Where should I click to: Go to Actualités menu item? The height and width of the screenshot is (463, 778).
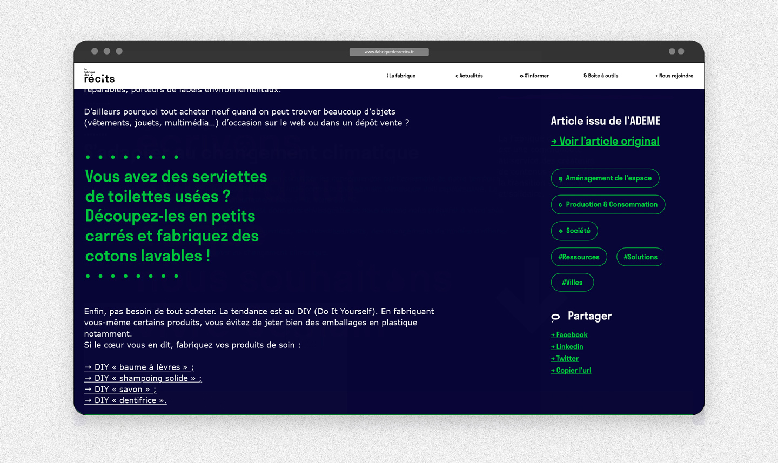tap(469, 76)
